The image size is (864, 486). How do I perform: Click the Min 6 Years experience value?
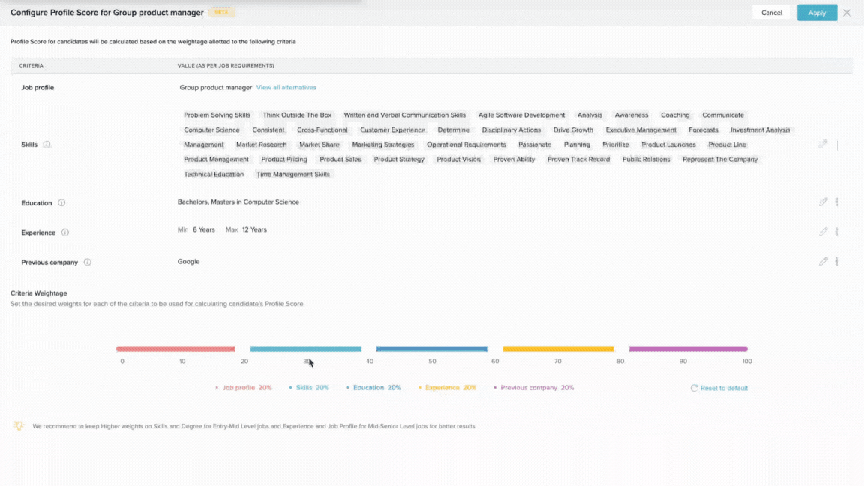click(196, 229)
